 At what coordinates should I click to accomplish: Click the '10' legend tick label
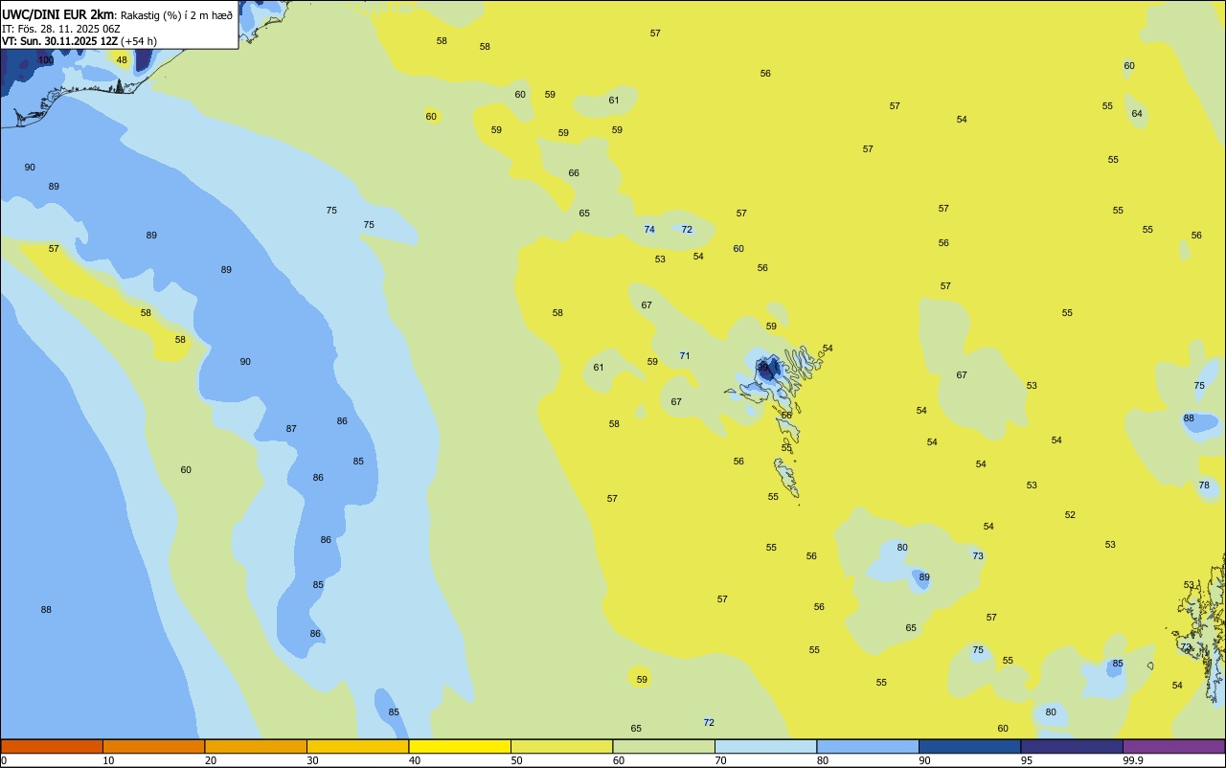click(x=108, y=760)
